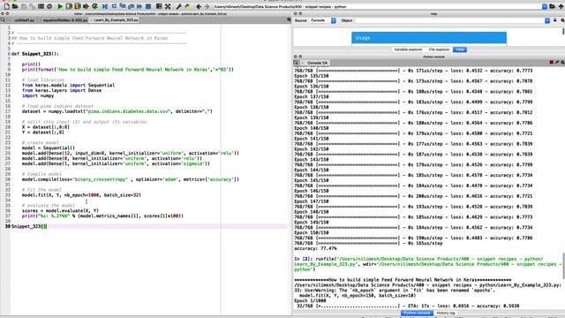Create a new file from the toolbar
This screenshot has width=565, height=318.
pos(7,6)
